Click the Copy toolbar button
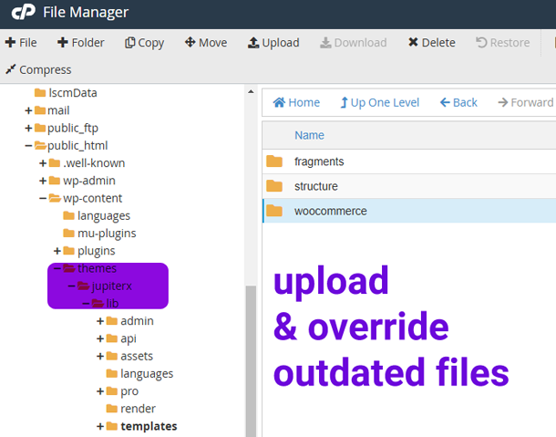The width and height of the screenshot is (556, 437). tap(144, 43)
